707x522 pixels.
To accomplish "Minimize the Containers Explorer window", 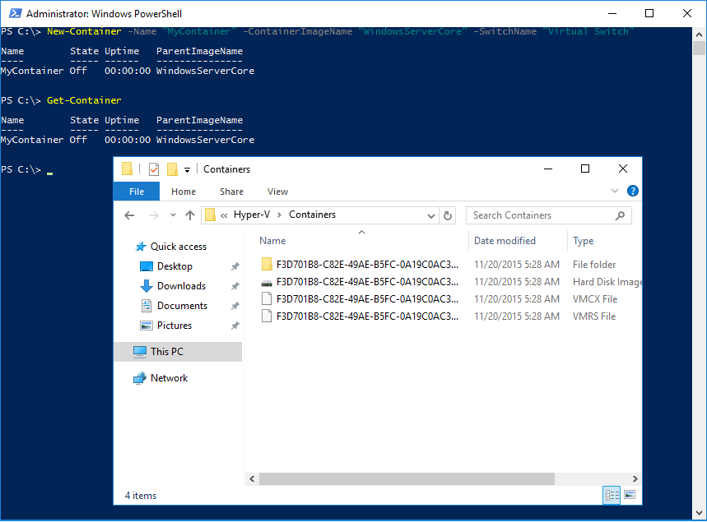I will click(x=548, y=169).
